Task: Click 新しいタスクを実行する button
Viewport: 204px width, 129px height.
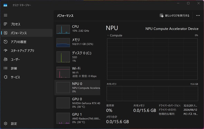Action: [x=175, y=16]
